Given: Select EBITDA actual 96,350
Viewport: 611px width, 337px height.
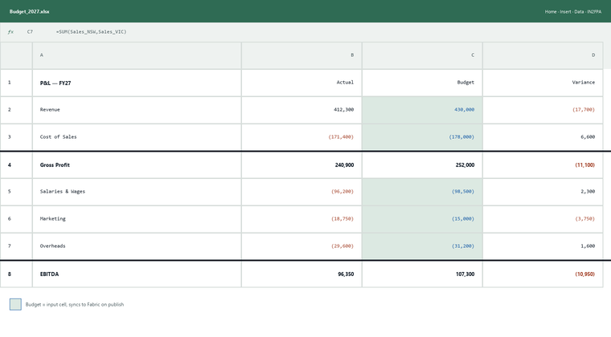Looking at the screenshot, I should 301,274.
